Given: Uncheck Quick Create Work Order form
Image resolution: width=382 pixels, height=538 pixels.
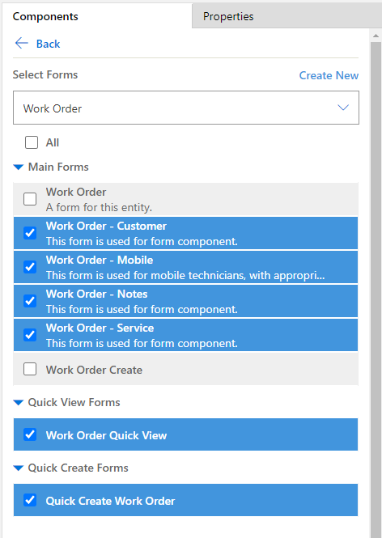Looking at the screenshot, I should (x=30, y=500).
